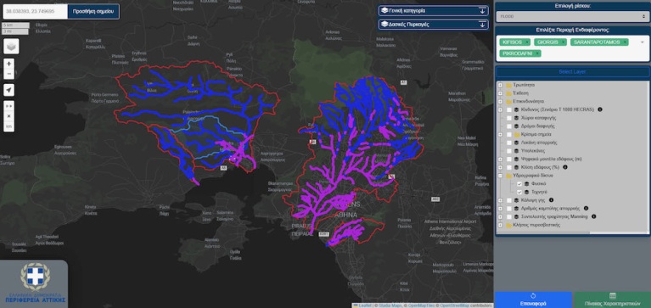Uncheck the Τεχνητό hydrographic layer
Viewport: 651px width, 308px height.
click(x=519, y=193)
